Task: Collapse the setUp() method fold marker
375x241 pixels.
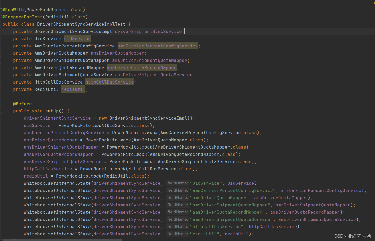Action: (x=1, y=111)
